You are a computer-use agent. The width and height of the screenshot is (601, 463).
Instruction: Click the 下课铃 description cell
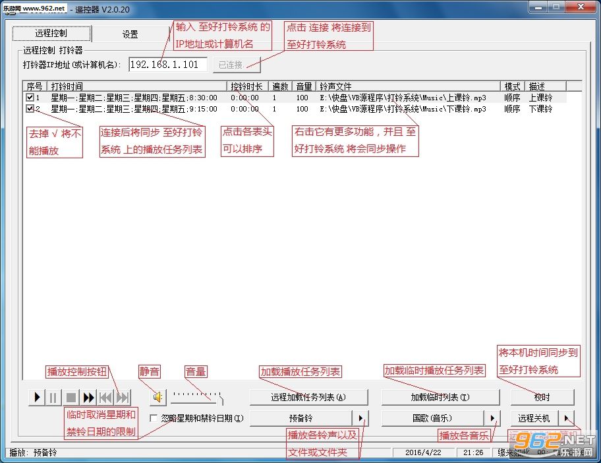[x=540, y=109]
